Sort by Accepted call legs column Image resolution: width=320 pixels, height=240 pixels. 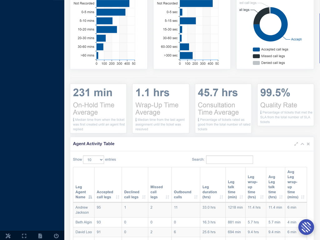pyautogui.click(x=108, y=194)
